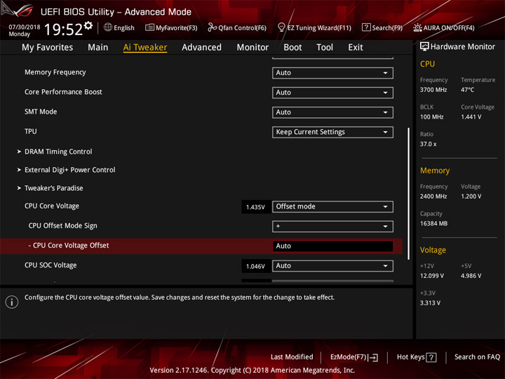Viewport: 505px width, 379px height.
Task: Click the 3700 MHz CPU frequency value
Action: 433,90
